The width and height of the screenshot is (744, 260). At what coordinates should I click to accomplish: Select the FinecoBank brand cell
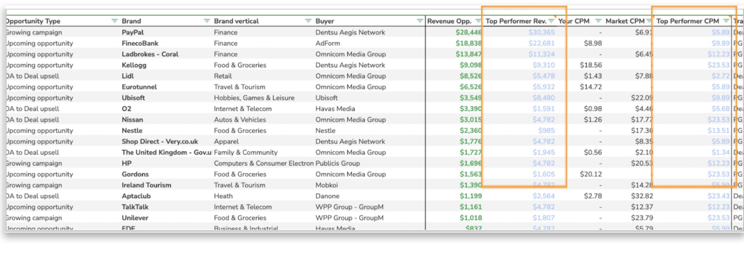(x=140, y=43)
